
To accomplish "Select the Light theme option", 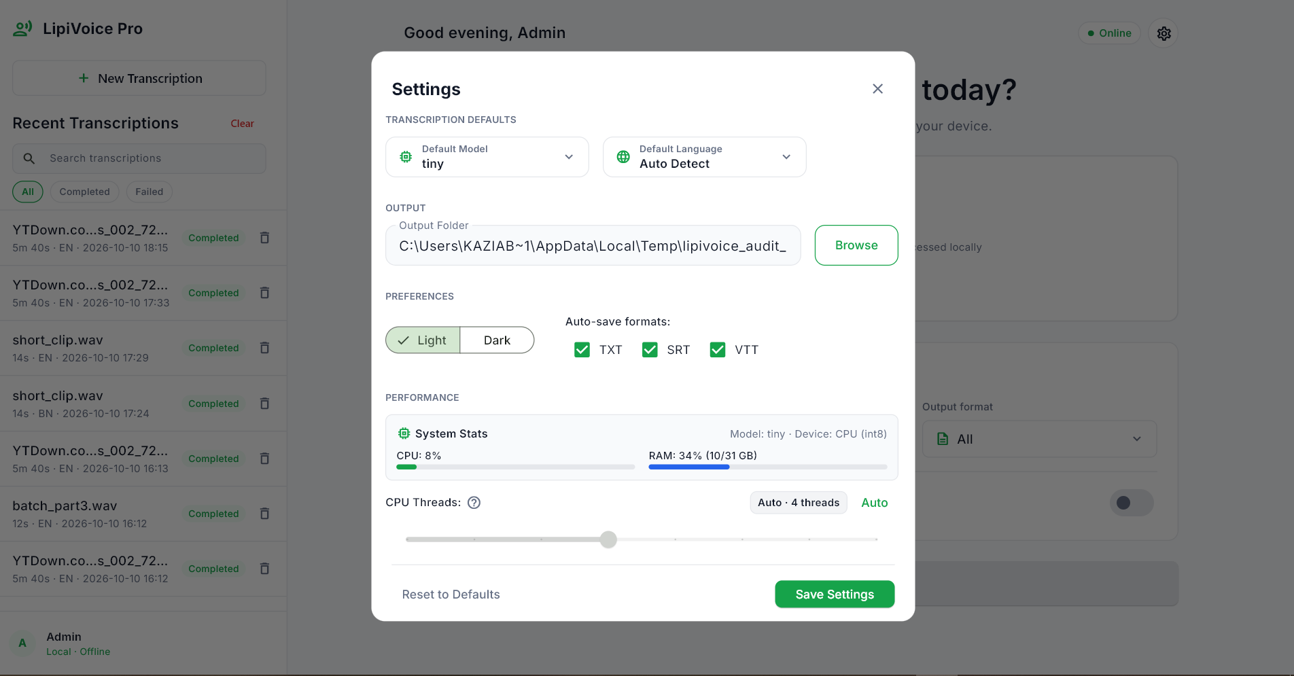I will (423, 340).
